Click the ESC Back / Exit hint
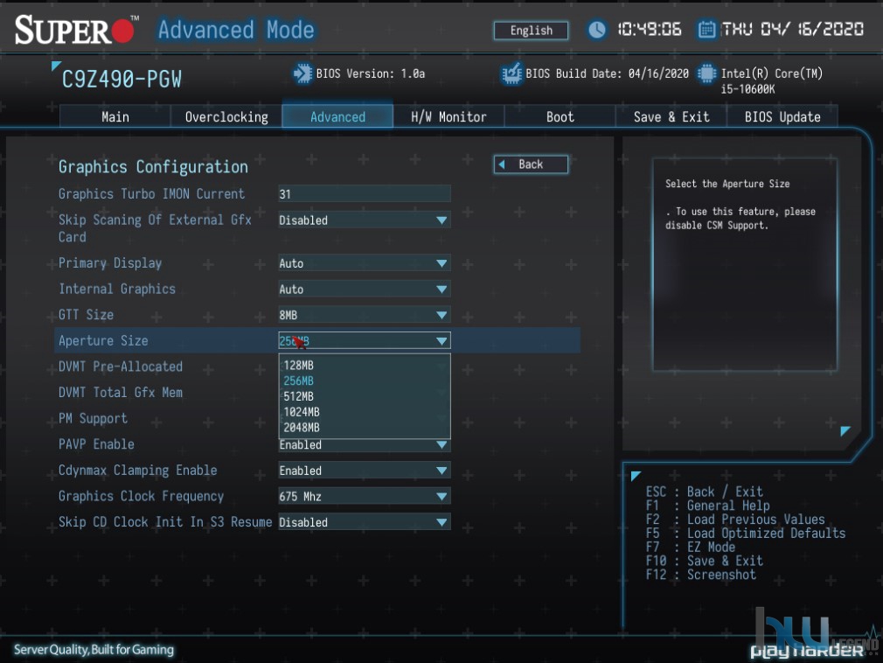 coord(704,492)
